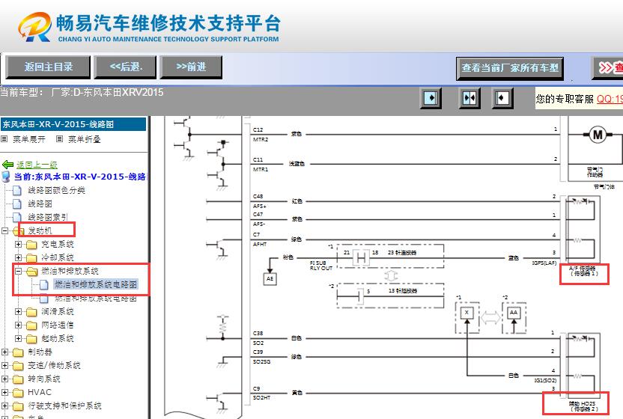The height and width of the screenshot is (419, 623).
Task: Click the 返回上一级 link
Action: [x=37, y=165]
